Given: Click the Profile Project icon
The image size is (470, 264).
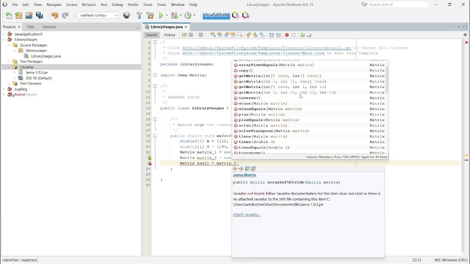Looking at the screenshot, I should (x=188, y=15).
